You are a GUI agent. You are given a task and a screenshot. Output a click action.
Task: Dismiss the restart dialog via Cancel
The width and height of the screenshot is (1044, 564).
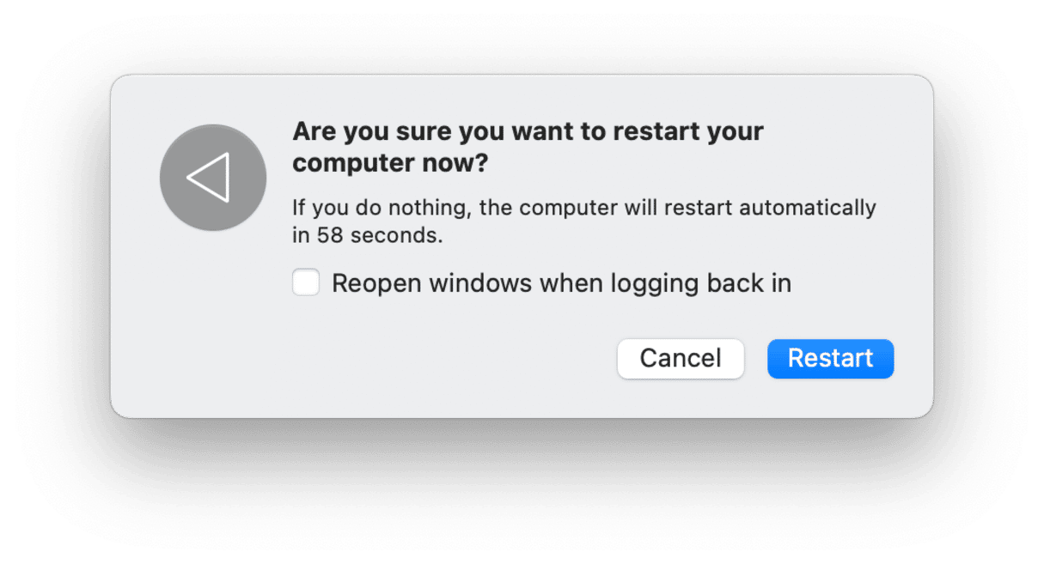pyautogui.click(x=680, y=358)
